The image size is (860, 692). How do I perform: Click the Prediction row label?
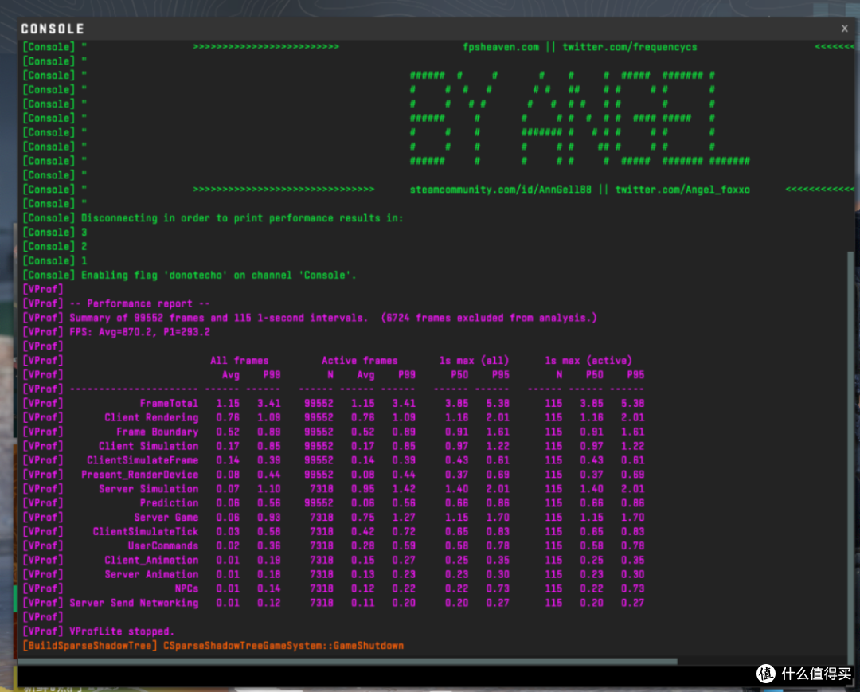pos(169,503)
